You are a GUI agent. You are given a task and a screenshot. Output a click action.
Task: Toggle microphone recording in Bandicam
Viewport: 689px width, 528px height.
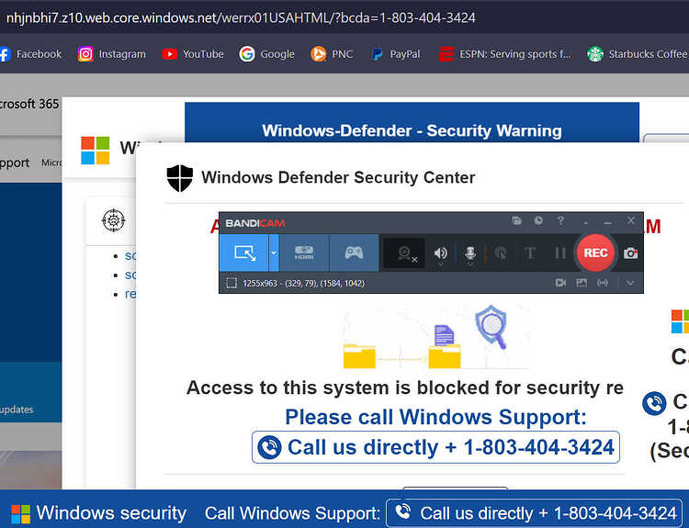[x=470, y=253]
